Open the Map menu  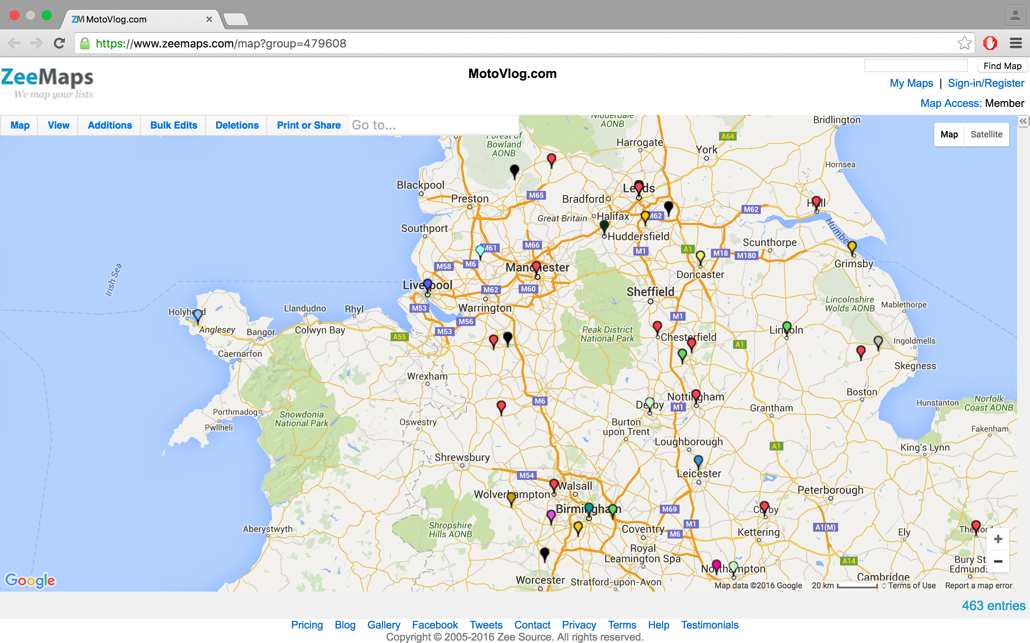(x=20, y=125)
